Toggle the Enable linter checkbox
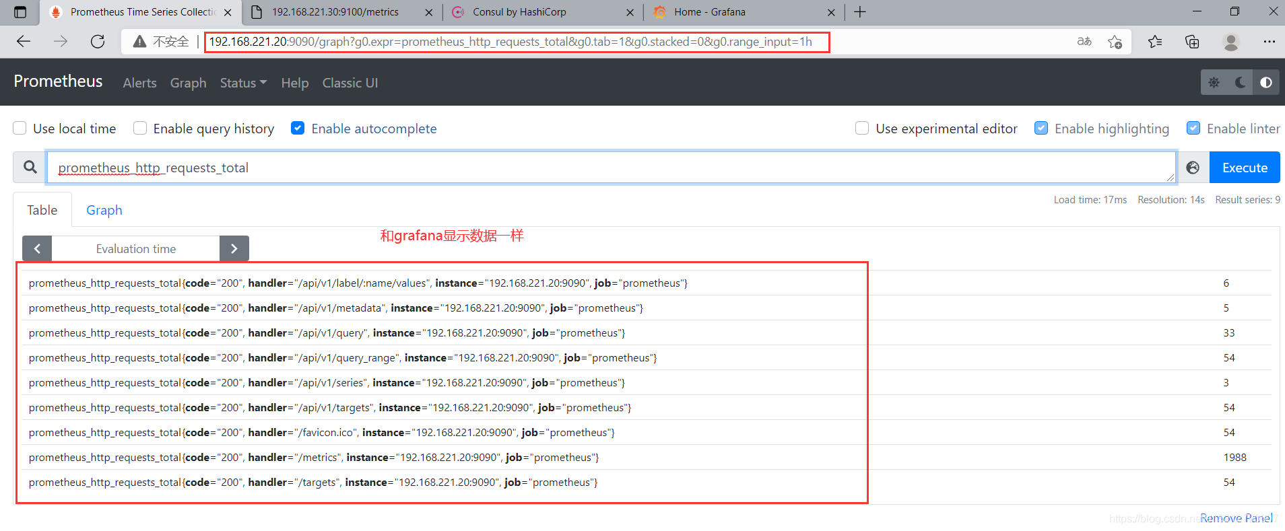1285x531 pixels. click(1193, 128)
